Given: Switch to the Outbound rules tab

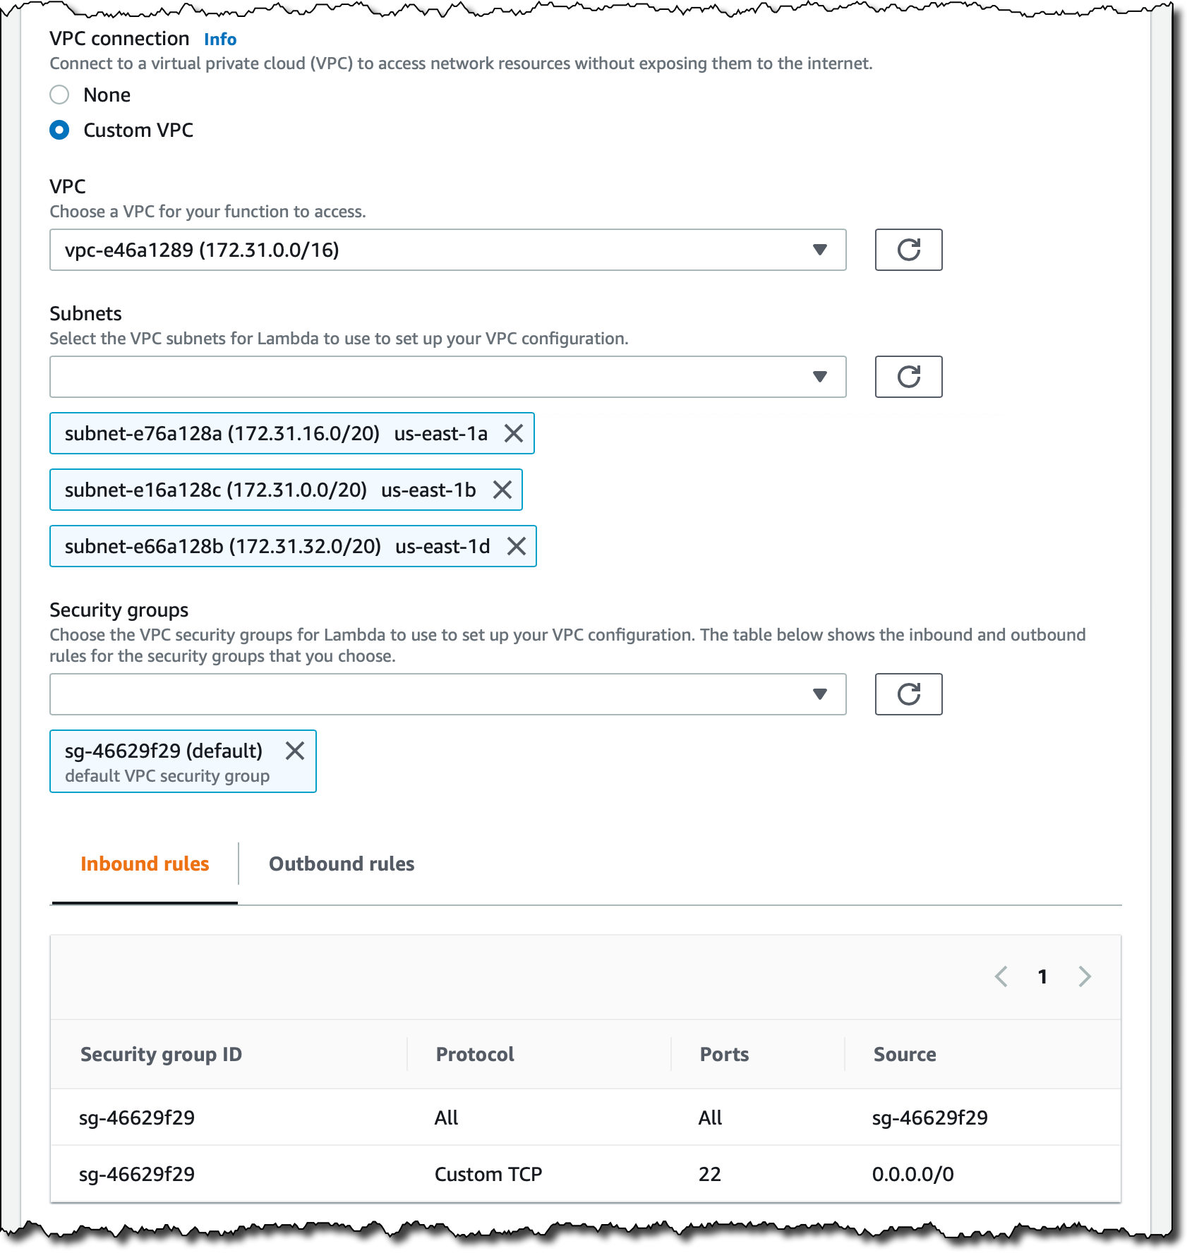Looking at the screenshot, I should 342,864.
